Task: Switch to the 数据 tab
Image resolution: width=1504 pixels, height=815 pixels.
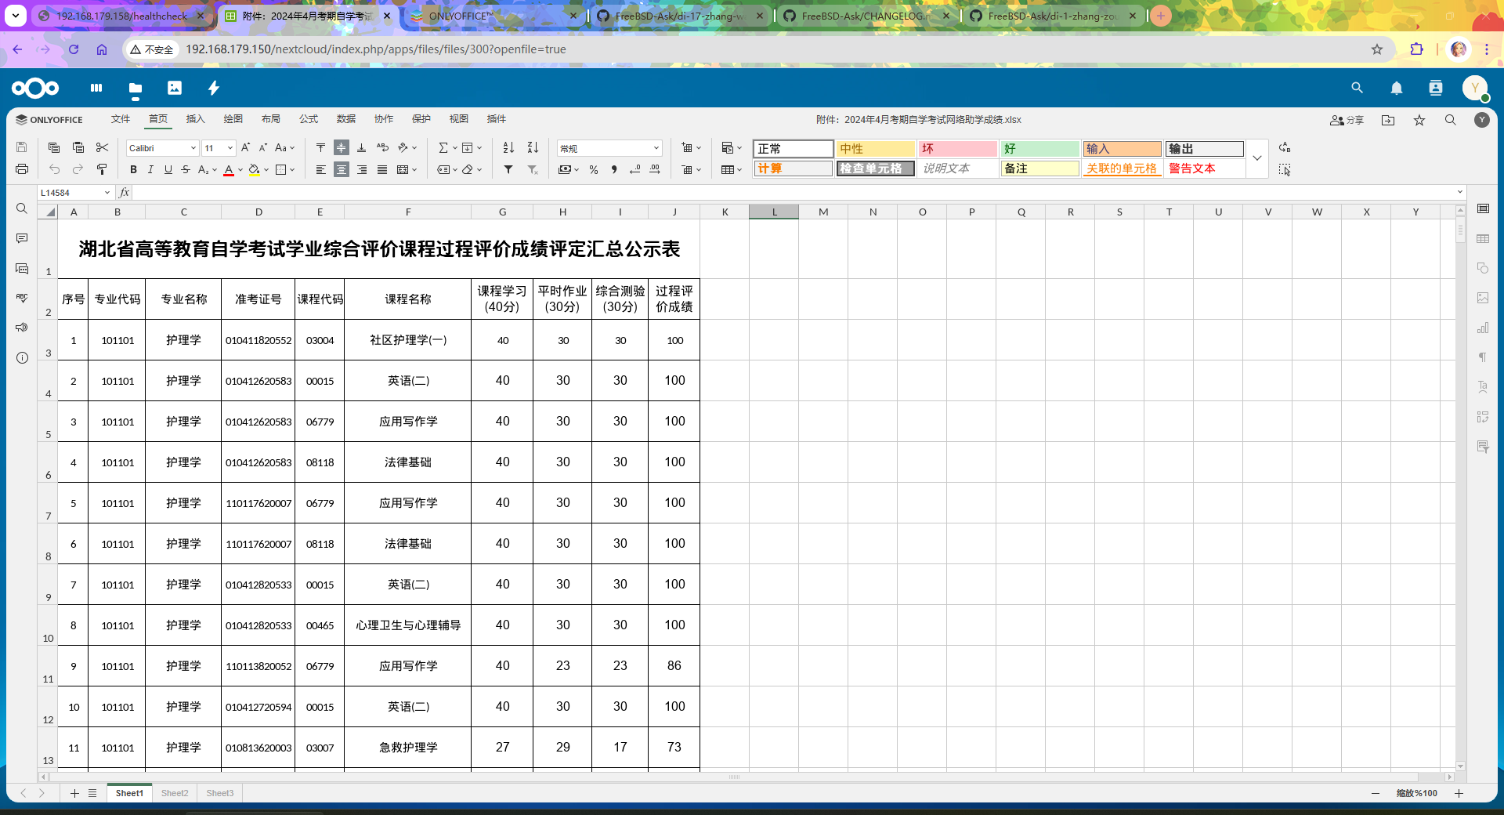Action: pyautogui.click(x=346, y=119)
